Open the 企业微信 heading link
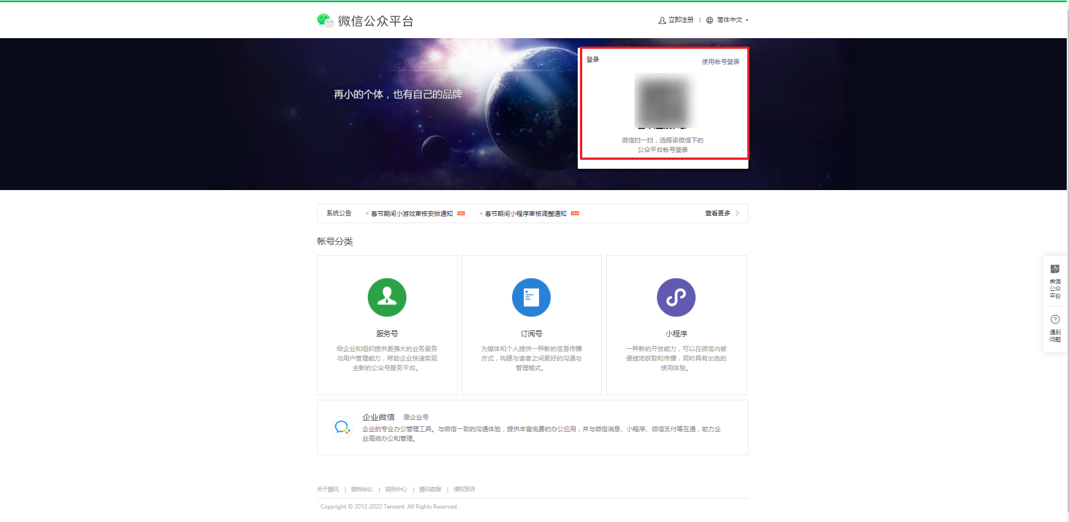 tap(378, 417)
